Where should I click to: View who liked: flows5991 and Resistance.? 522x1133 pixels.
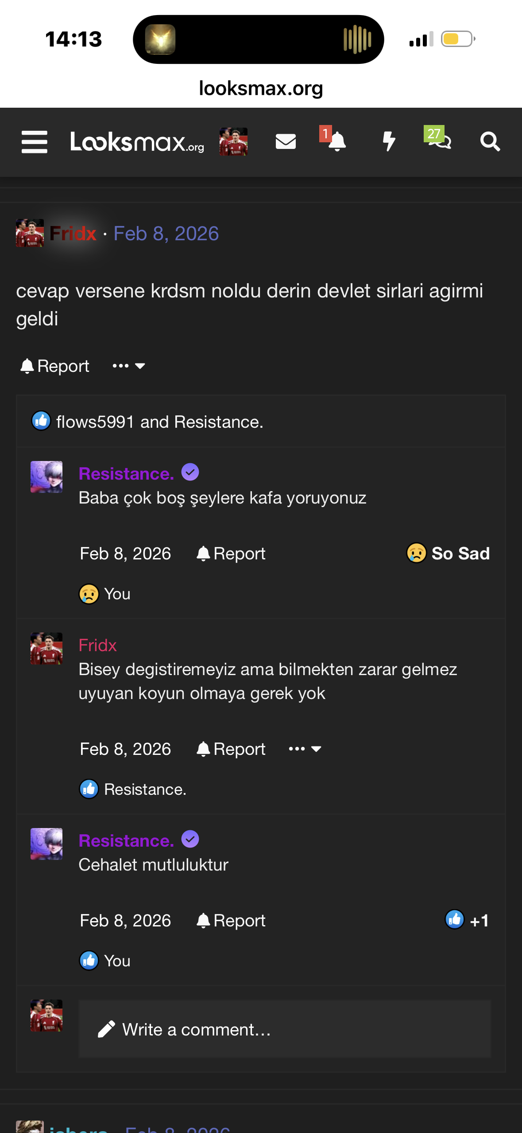[159, 422]
